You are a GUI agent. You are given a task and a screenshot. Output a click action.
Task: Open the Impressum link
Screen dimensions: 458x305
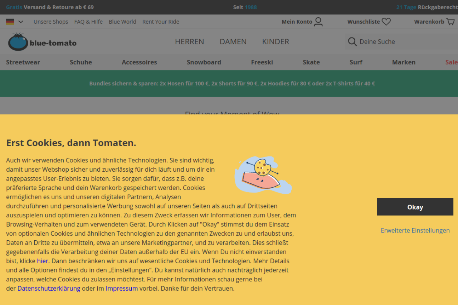point(122,289)
